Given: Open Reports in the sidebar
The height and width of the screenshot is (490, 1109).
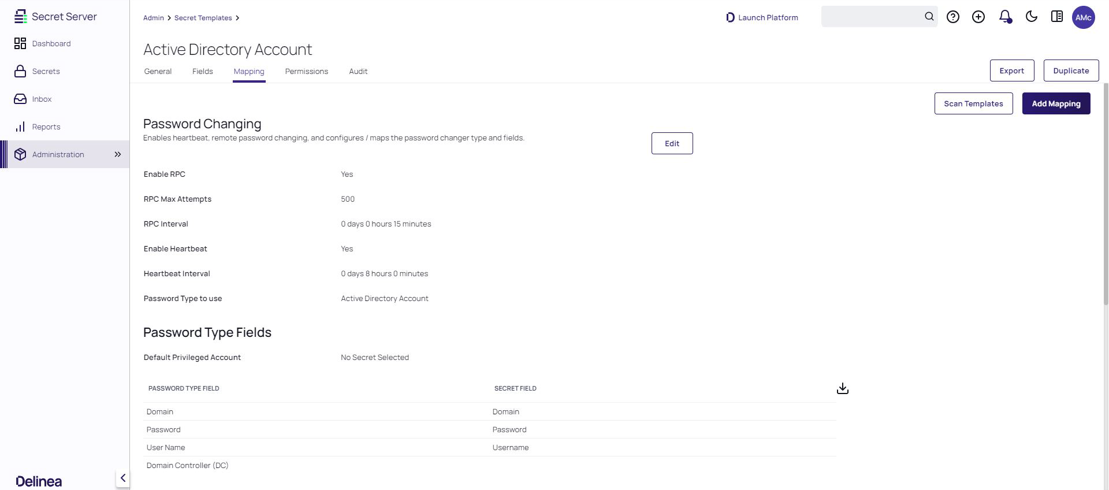Looking at the screenshot, I should 46,127.
